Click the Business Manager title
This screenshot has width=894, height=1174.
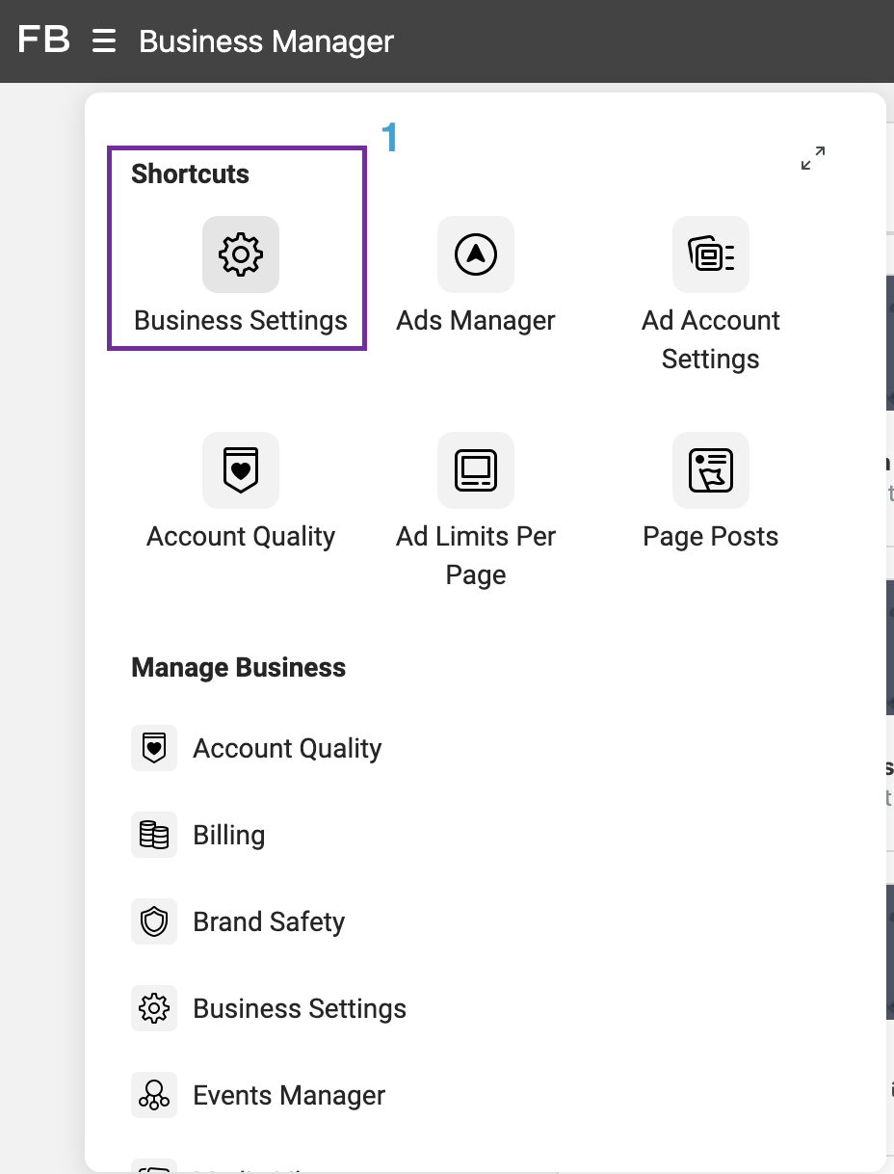266,41
